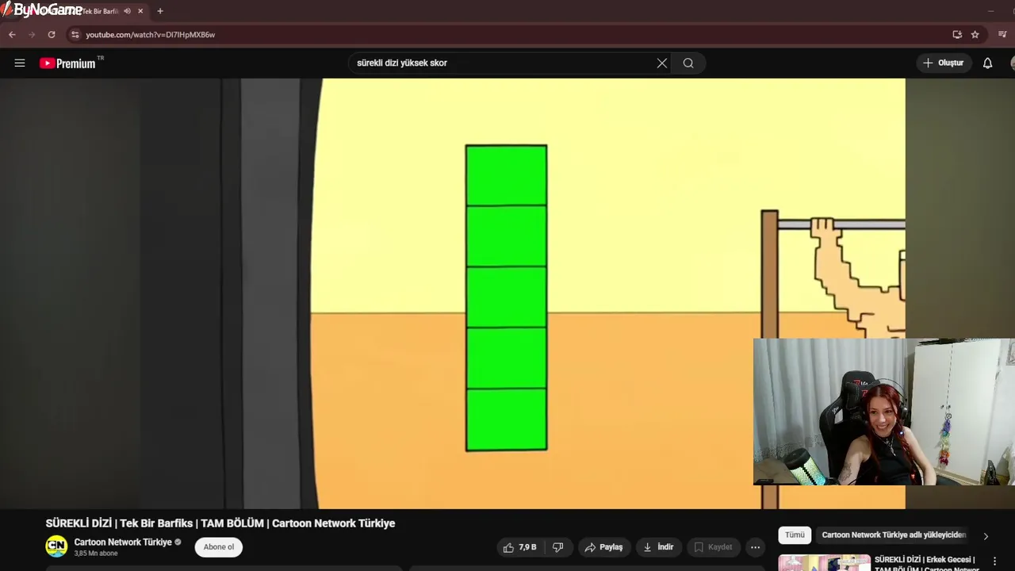Clear the search box with X
Screen dimensions: 1015x571
coord(662,63)
